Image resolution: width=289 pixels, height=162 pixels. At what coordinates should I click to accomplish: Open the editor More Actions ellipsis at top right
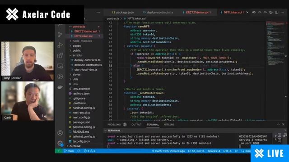click(x=282, y=12)
